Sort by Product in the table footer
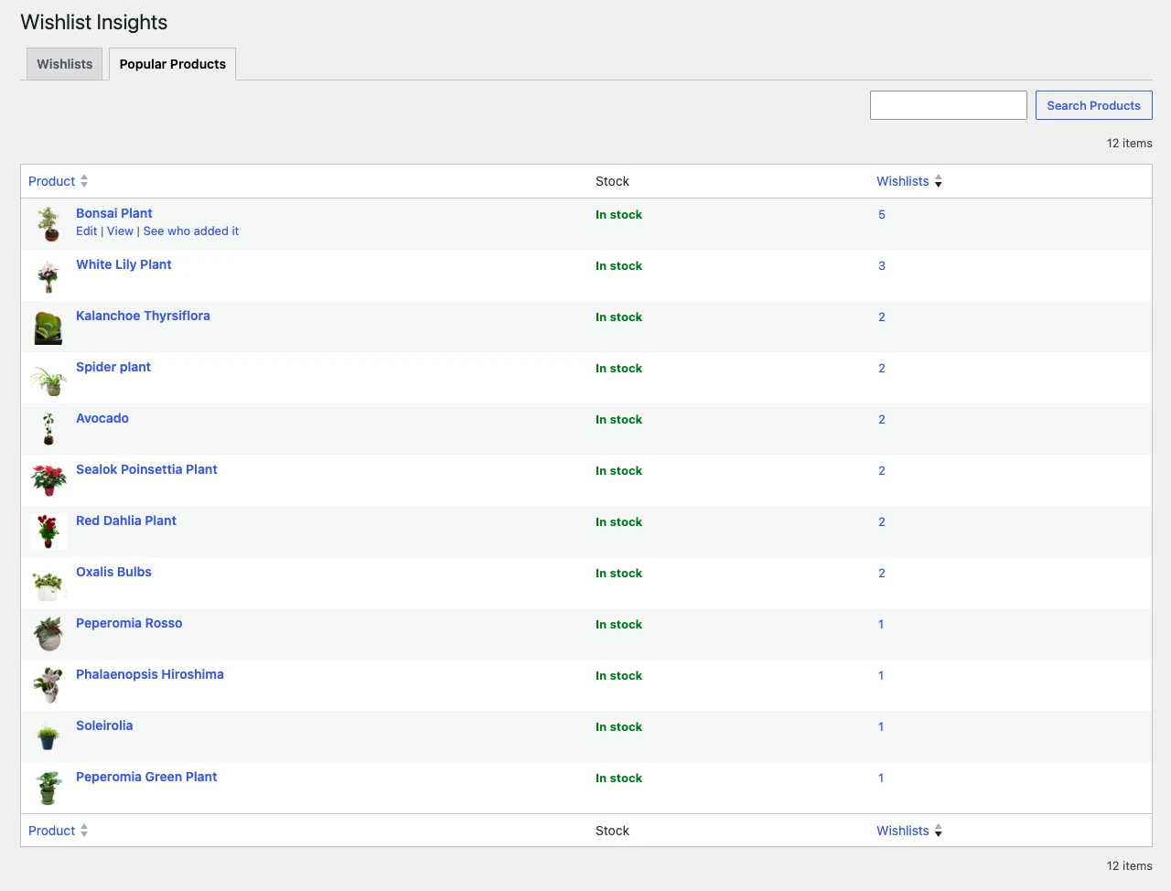Image resolution: width=1171 pixels, height=891 pixels. 59,831
